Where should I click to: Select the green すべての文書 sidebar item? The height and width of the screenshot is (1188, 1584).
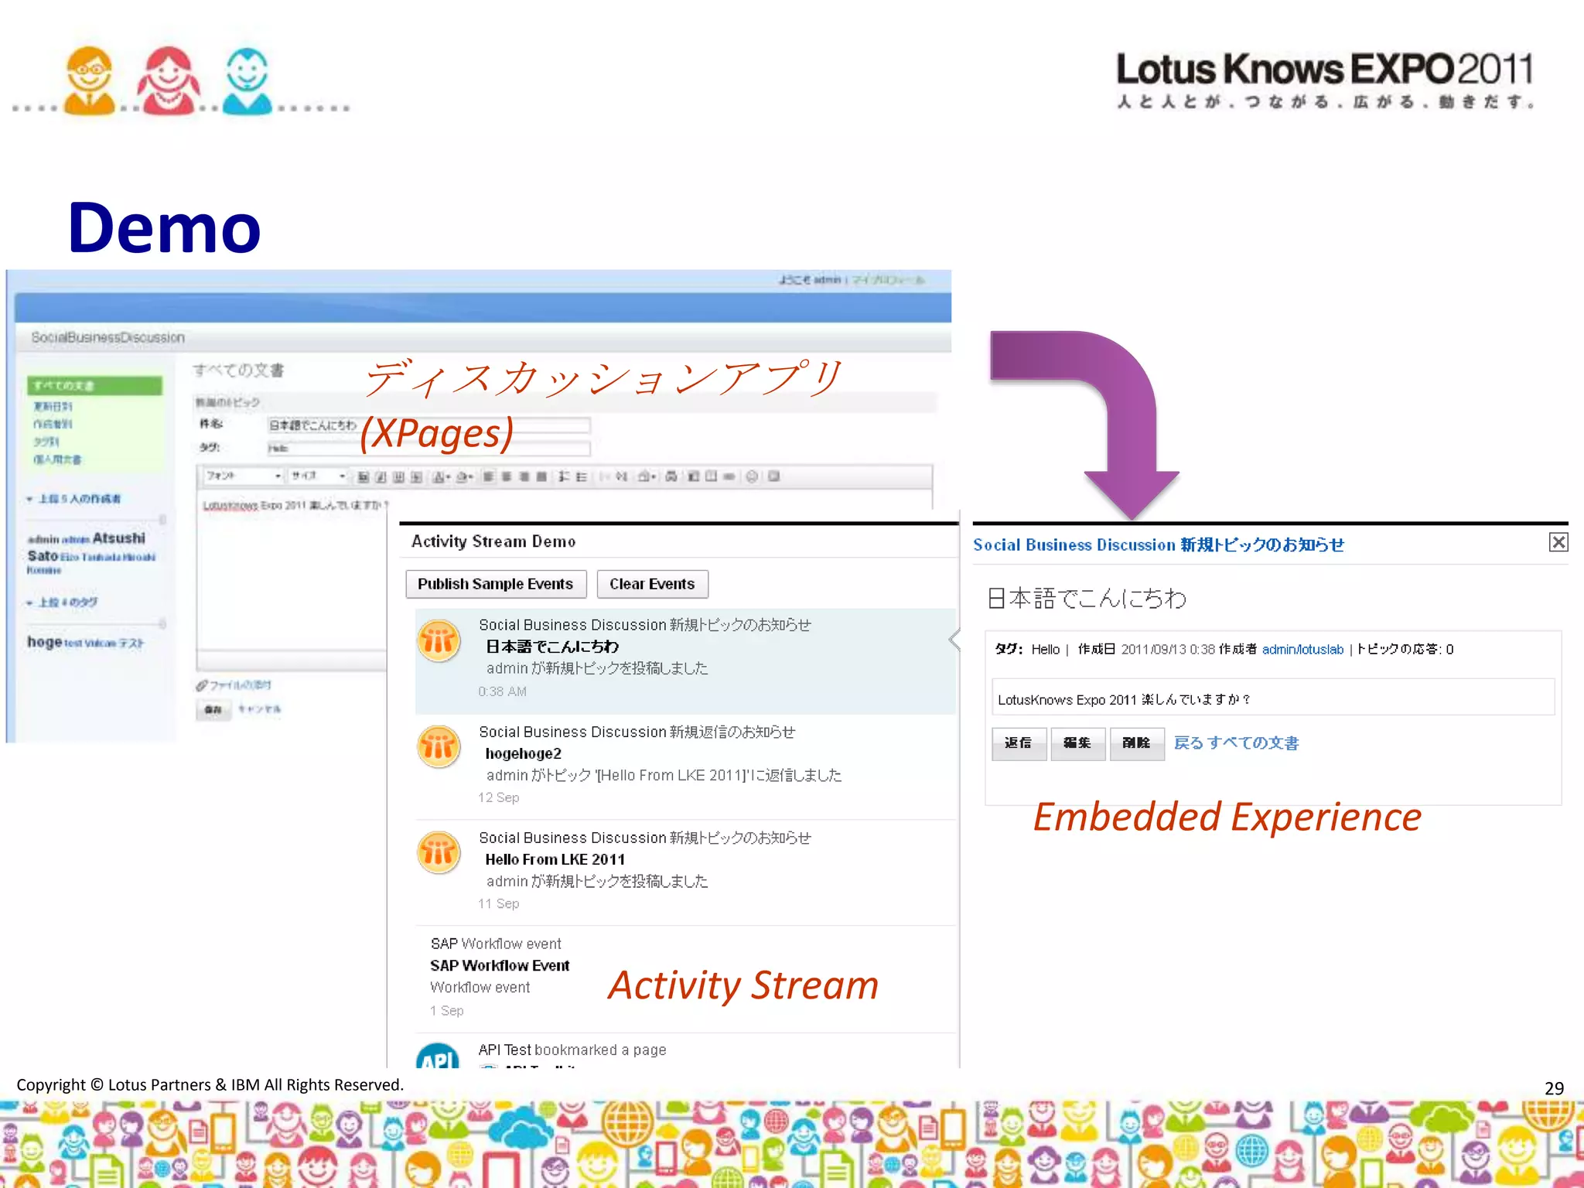94,385
